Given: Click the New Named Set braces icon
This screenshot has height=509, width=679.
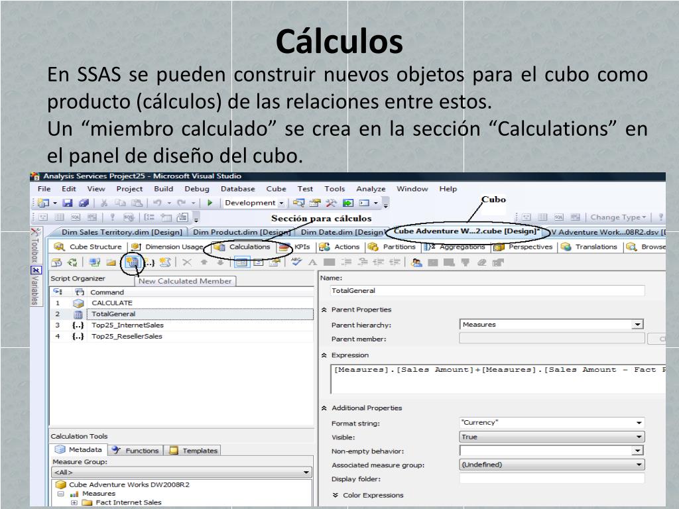Looking at the screenshot, I should [x=149, y=262].
